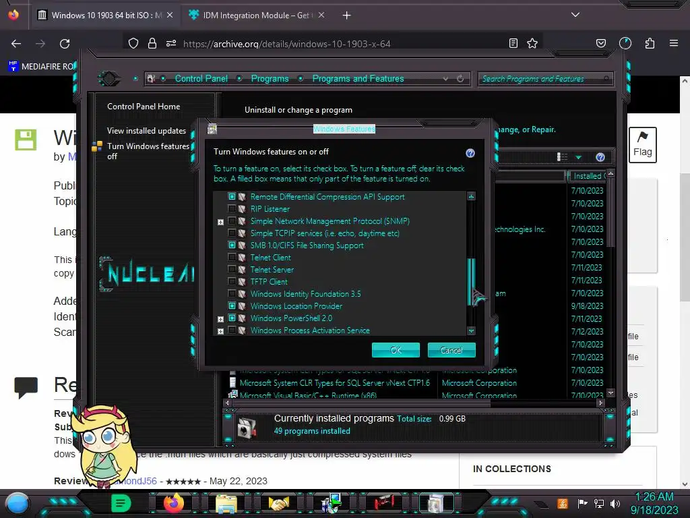Viewport: 690px width, 518px height.
Task: Open the new tab plus icon
Action: coord(347,16)
